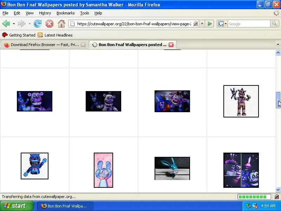Open the Back history dropdown arrow

tap(14, 24)
